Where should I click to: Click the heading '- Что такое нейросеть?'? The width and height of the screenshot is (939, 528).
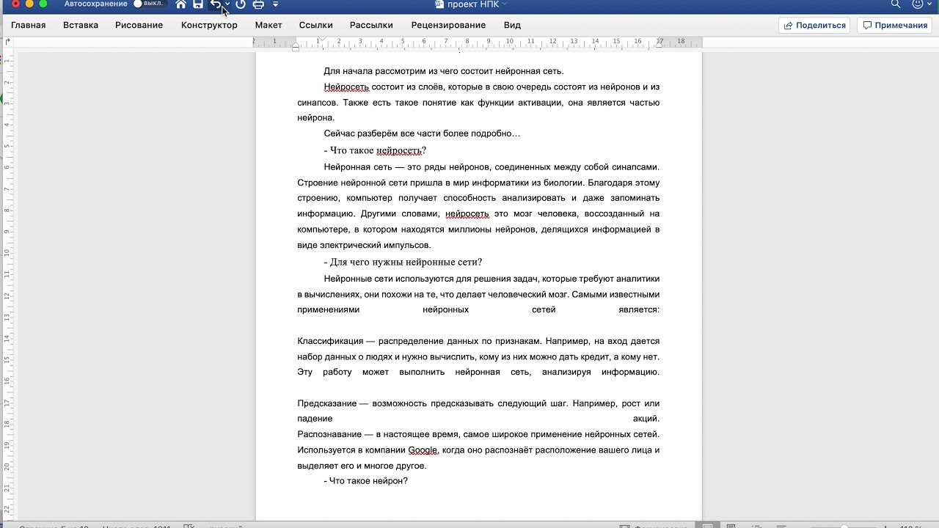pos(375,150)
